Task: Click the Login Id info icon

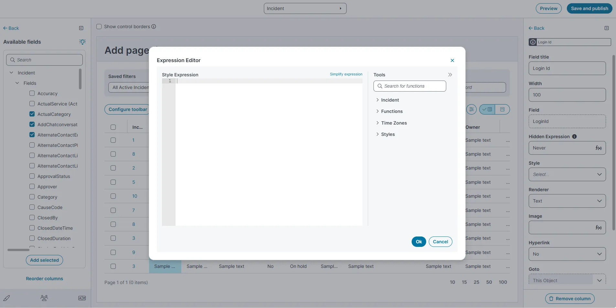Action: pyautogui.click(x=533, y=42)
